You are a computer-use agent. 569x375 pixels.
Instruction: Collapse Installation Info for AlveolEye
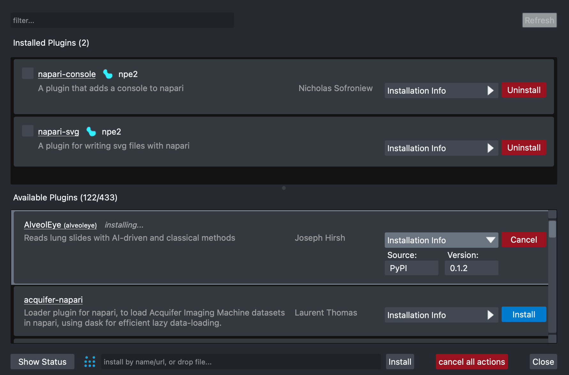pyautogui.click(x=441, y=240)
